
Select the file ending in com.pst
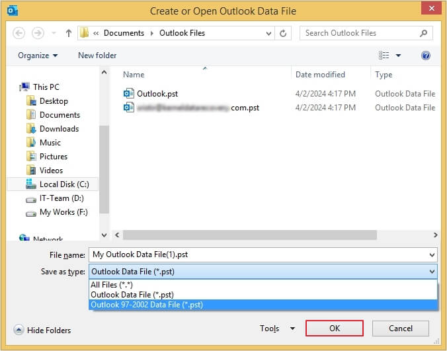[198, 108]
